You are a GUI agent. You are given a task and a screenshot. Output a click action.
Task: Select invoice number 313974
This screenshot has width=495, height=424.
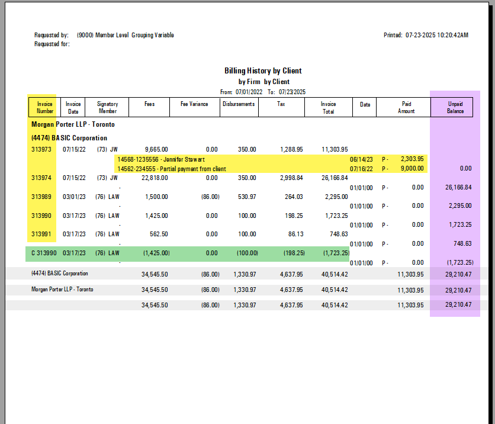(x=41, y=178)
